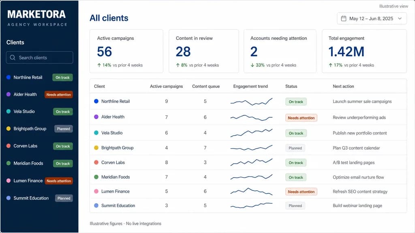Click 'Review underperforming ads' next action
415x233 pixels.
click(359, 117)
